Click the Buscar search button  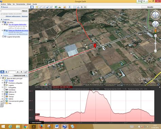coord(25,11)
